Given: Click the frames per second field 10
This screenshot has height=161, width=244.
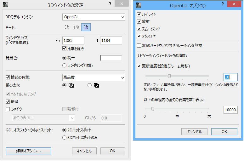Looking at the screenshot, I should (230, 77).
